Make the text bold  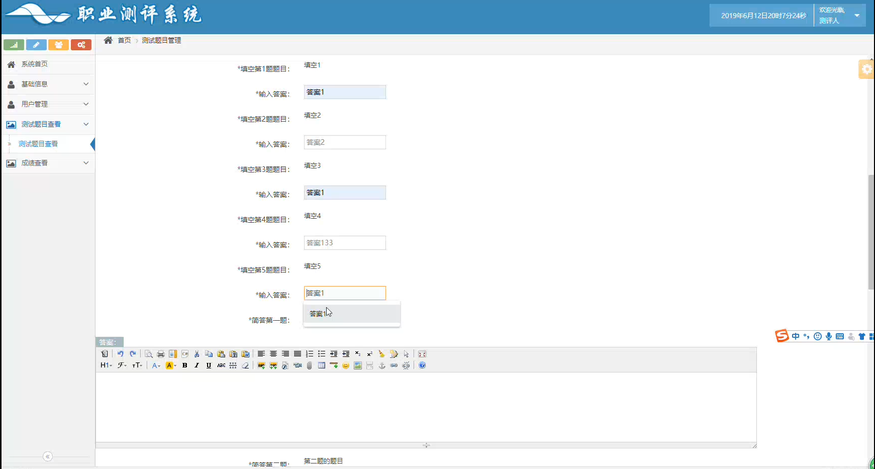185,365
